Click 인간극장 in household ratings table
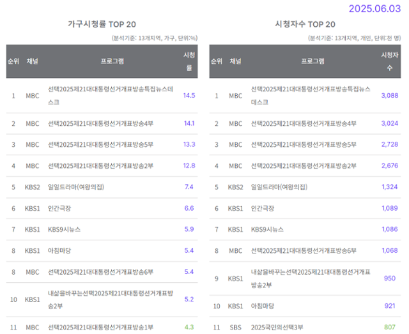Image resolution: width=409 pixels, height=334 pixels. 59,208
